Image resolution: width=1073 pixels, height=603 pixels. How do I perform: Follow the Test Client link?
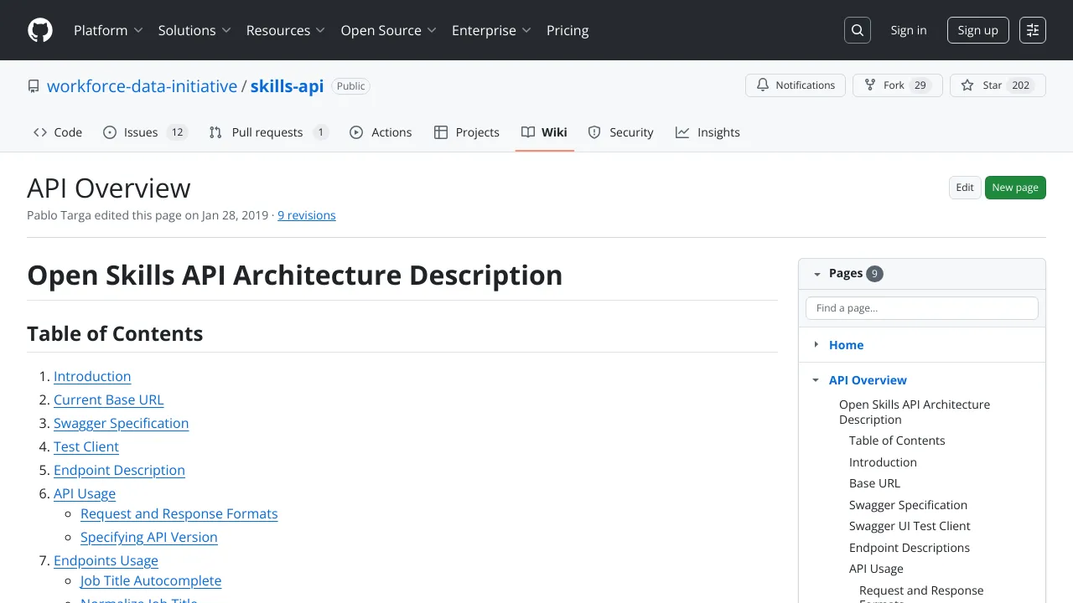click(86, 446)
